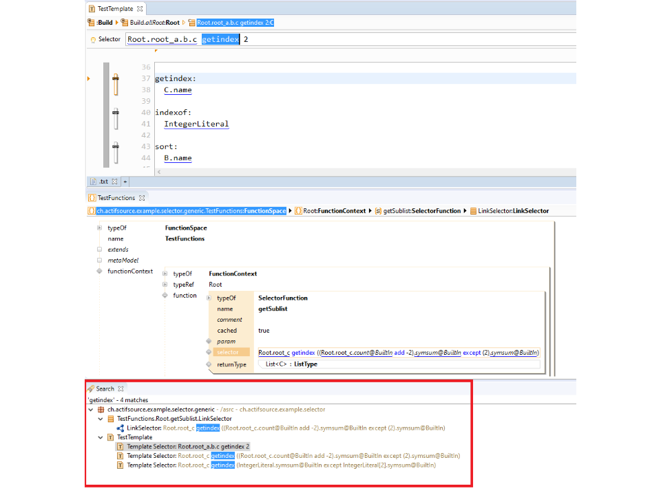Image resolution: width=661 pixels, height=495 pixels.
Task: Expand the typeRef Root property
Action: point(165,285)
